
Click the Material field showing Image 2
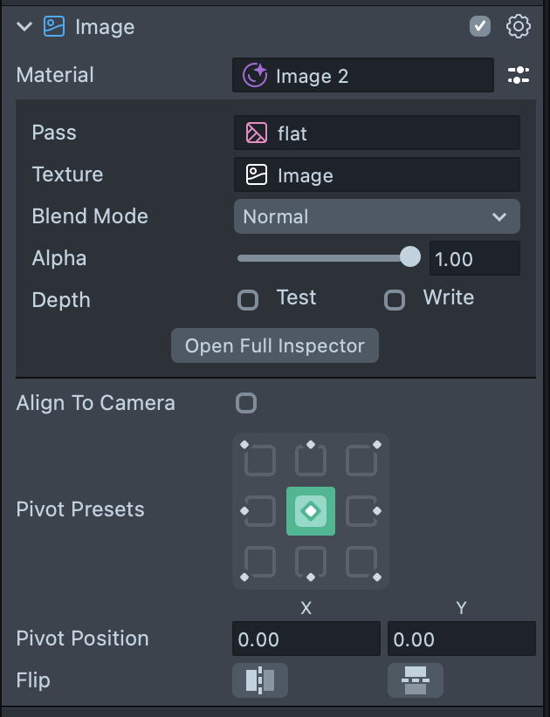(363, 76)
